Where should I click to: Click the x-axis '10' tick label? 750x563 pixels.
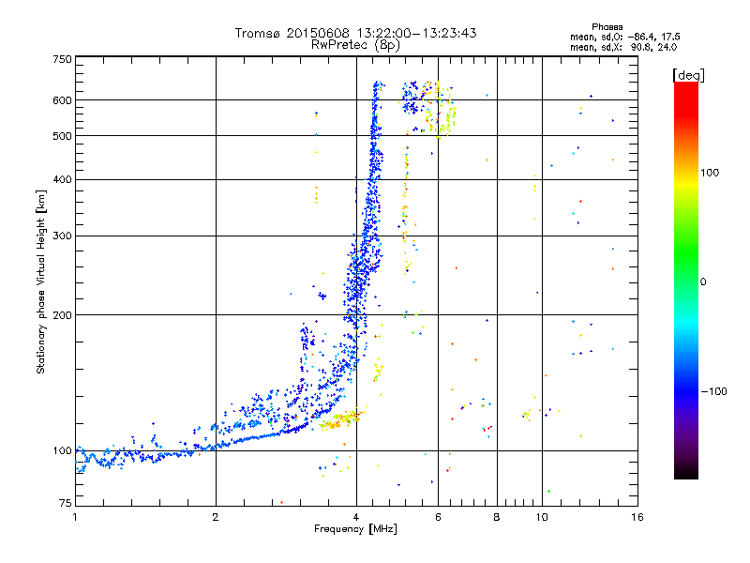tap(542, 517)
